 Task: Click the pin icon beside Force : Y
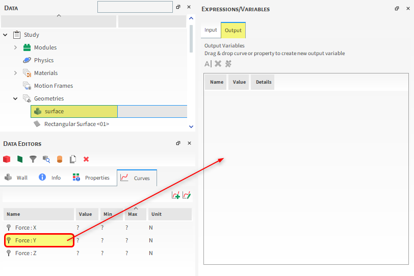(9, 240)
